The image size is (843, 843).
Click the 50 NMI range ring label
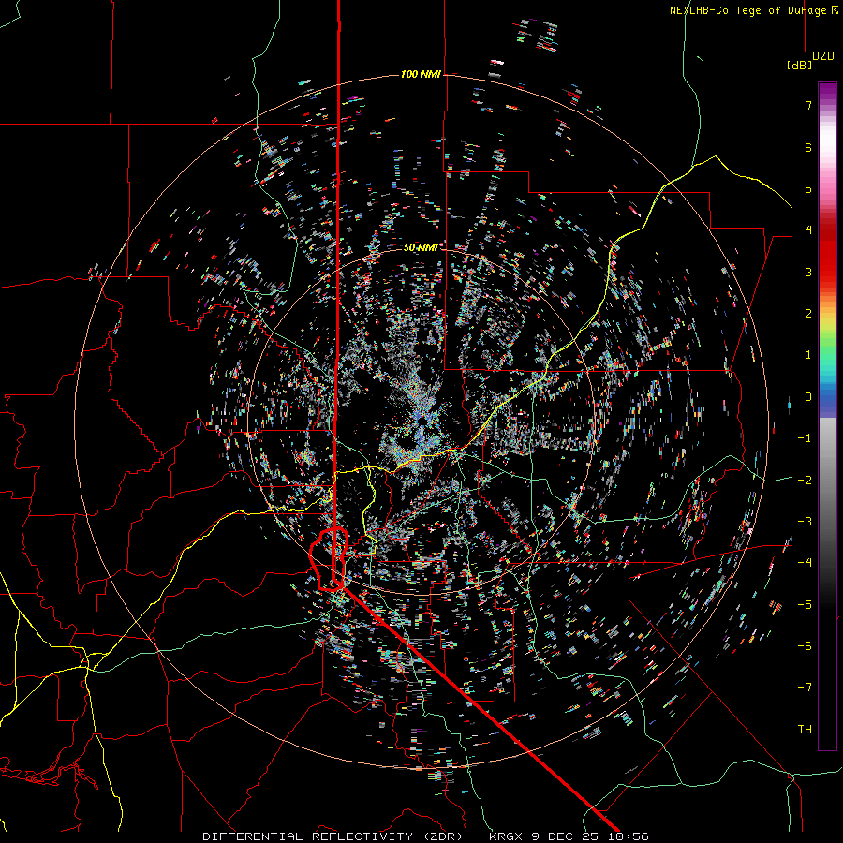(x=421, y=247)
